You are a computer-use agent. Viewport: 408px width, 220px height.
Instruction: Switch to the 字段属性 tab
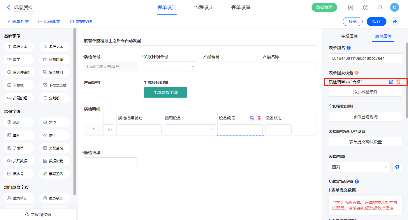pyautogui.click(x=349, y=36)
